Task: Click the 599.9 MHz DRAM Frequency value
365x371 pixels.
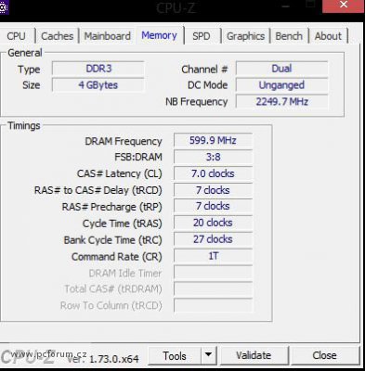Action: (x=213, y=140)
